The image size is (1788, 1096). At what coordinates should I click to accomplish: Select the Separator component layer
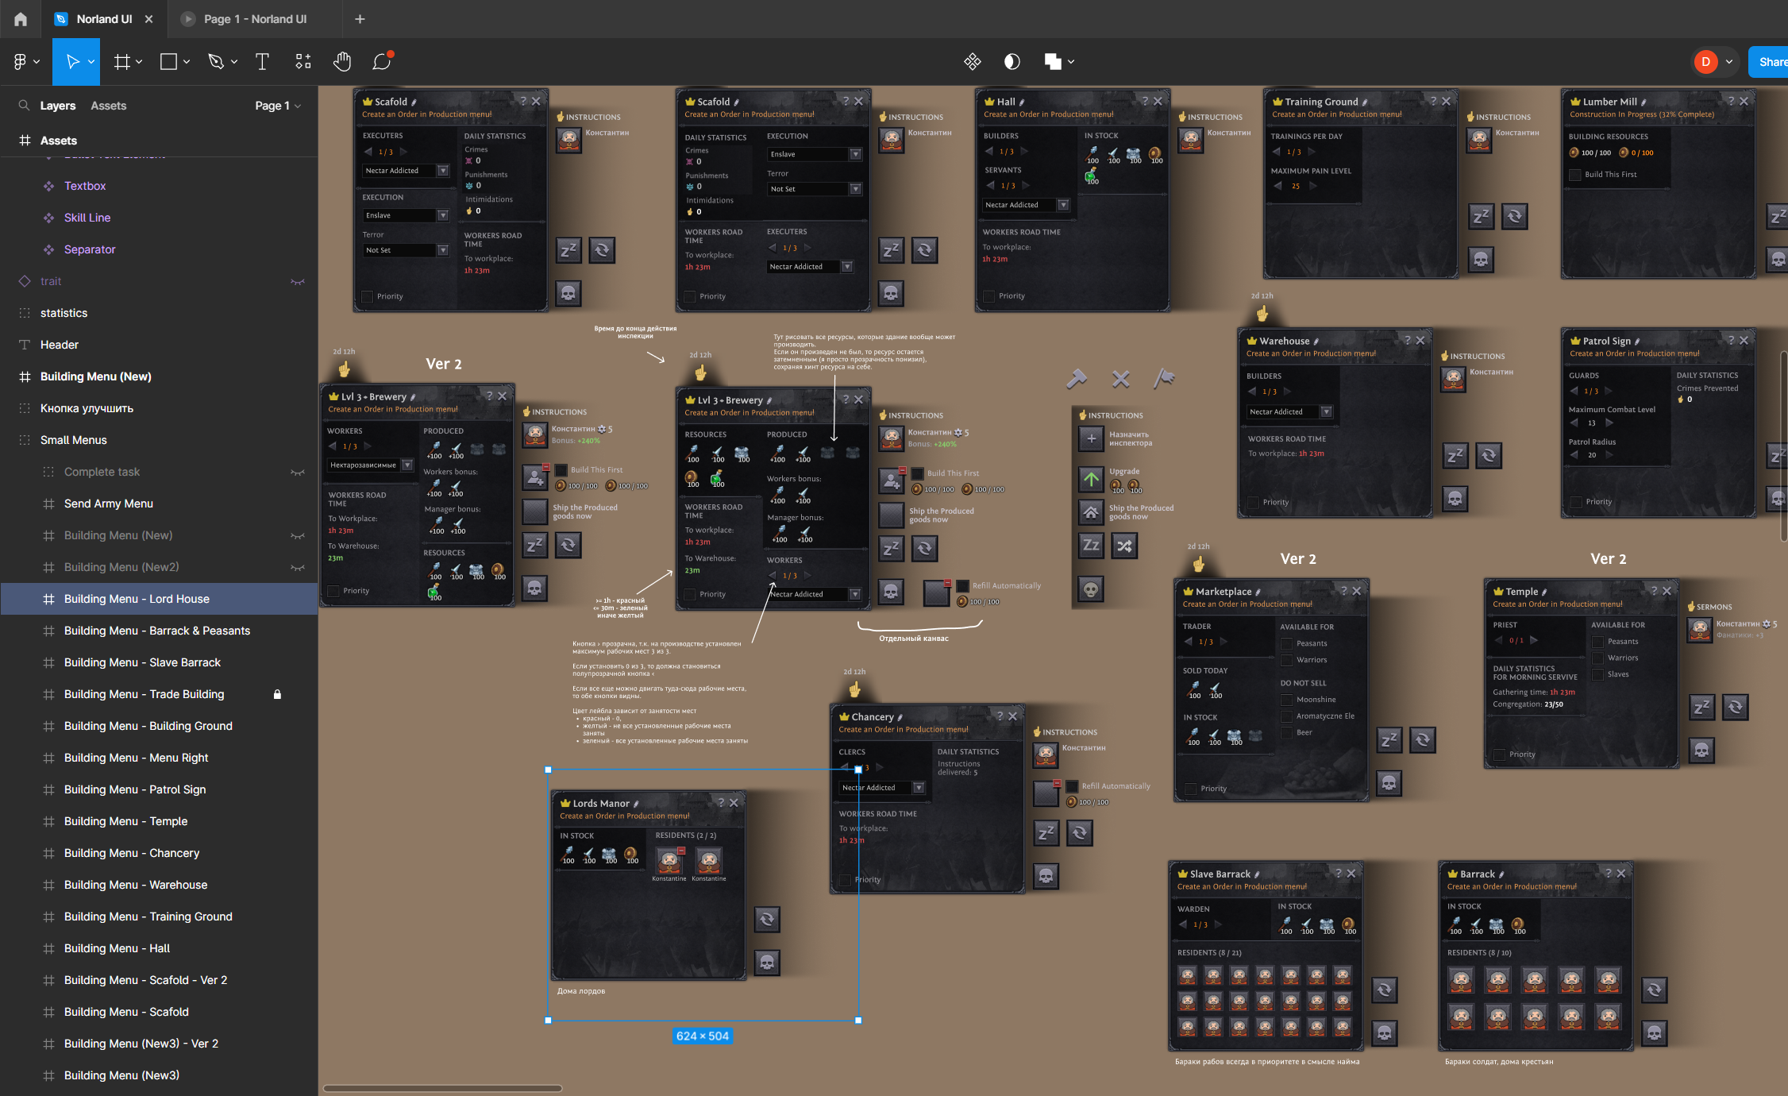(x=159, y=249)
